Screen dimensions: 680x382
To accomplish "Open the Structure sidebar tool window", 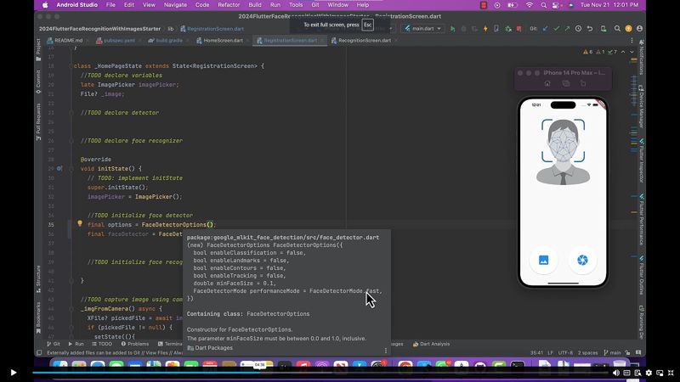I will click(38, 279).
